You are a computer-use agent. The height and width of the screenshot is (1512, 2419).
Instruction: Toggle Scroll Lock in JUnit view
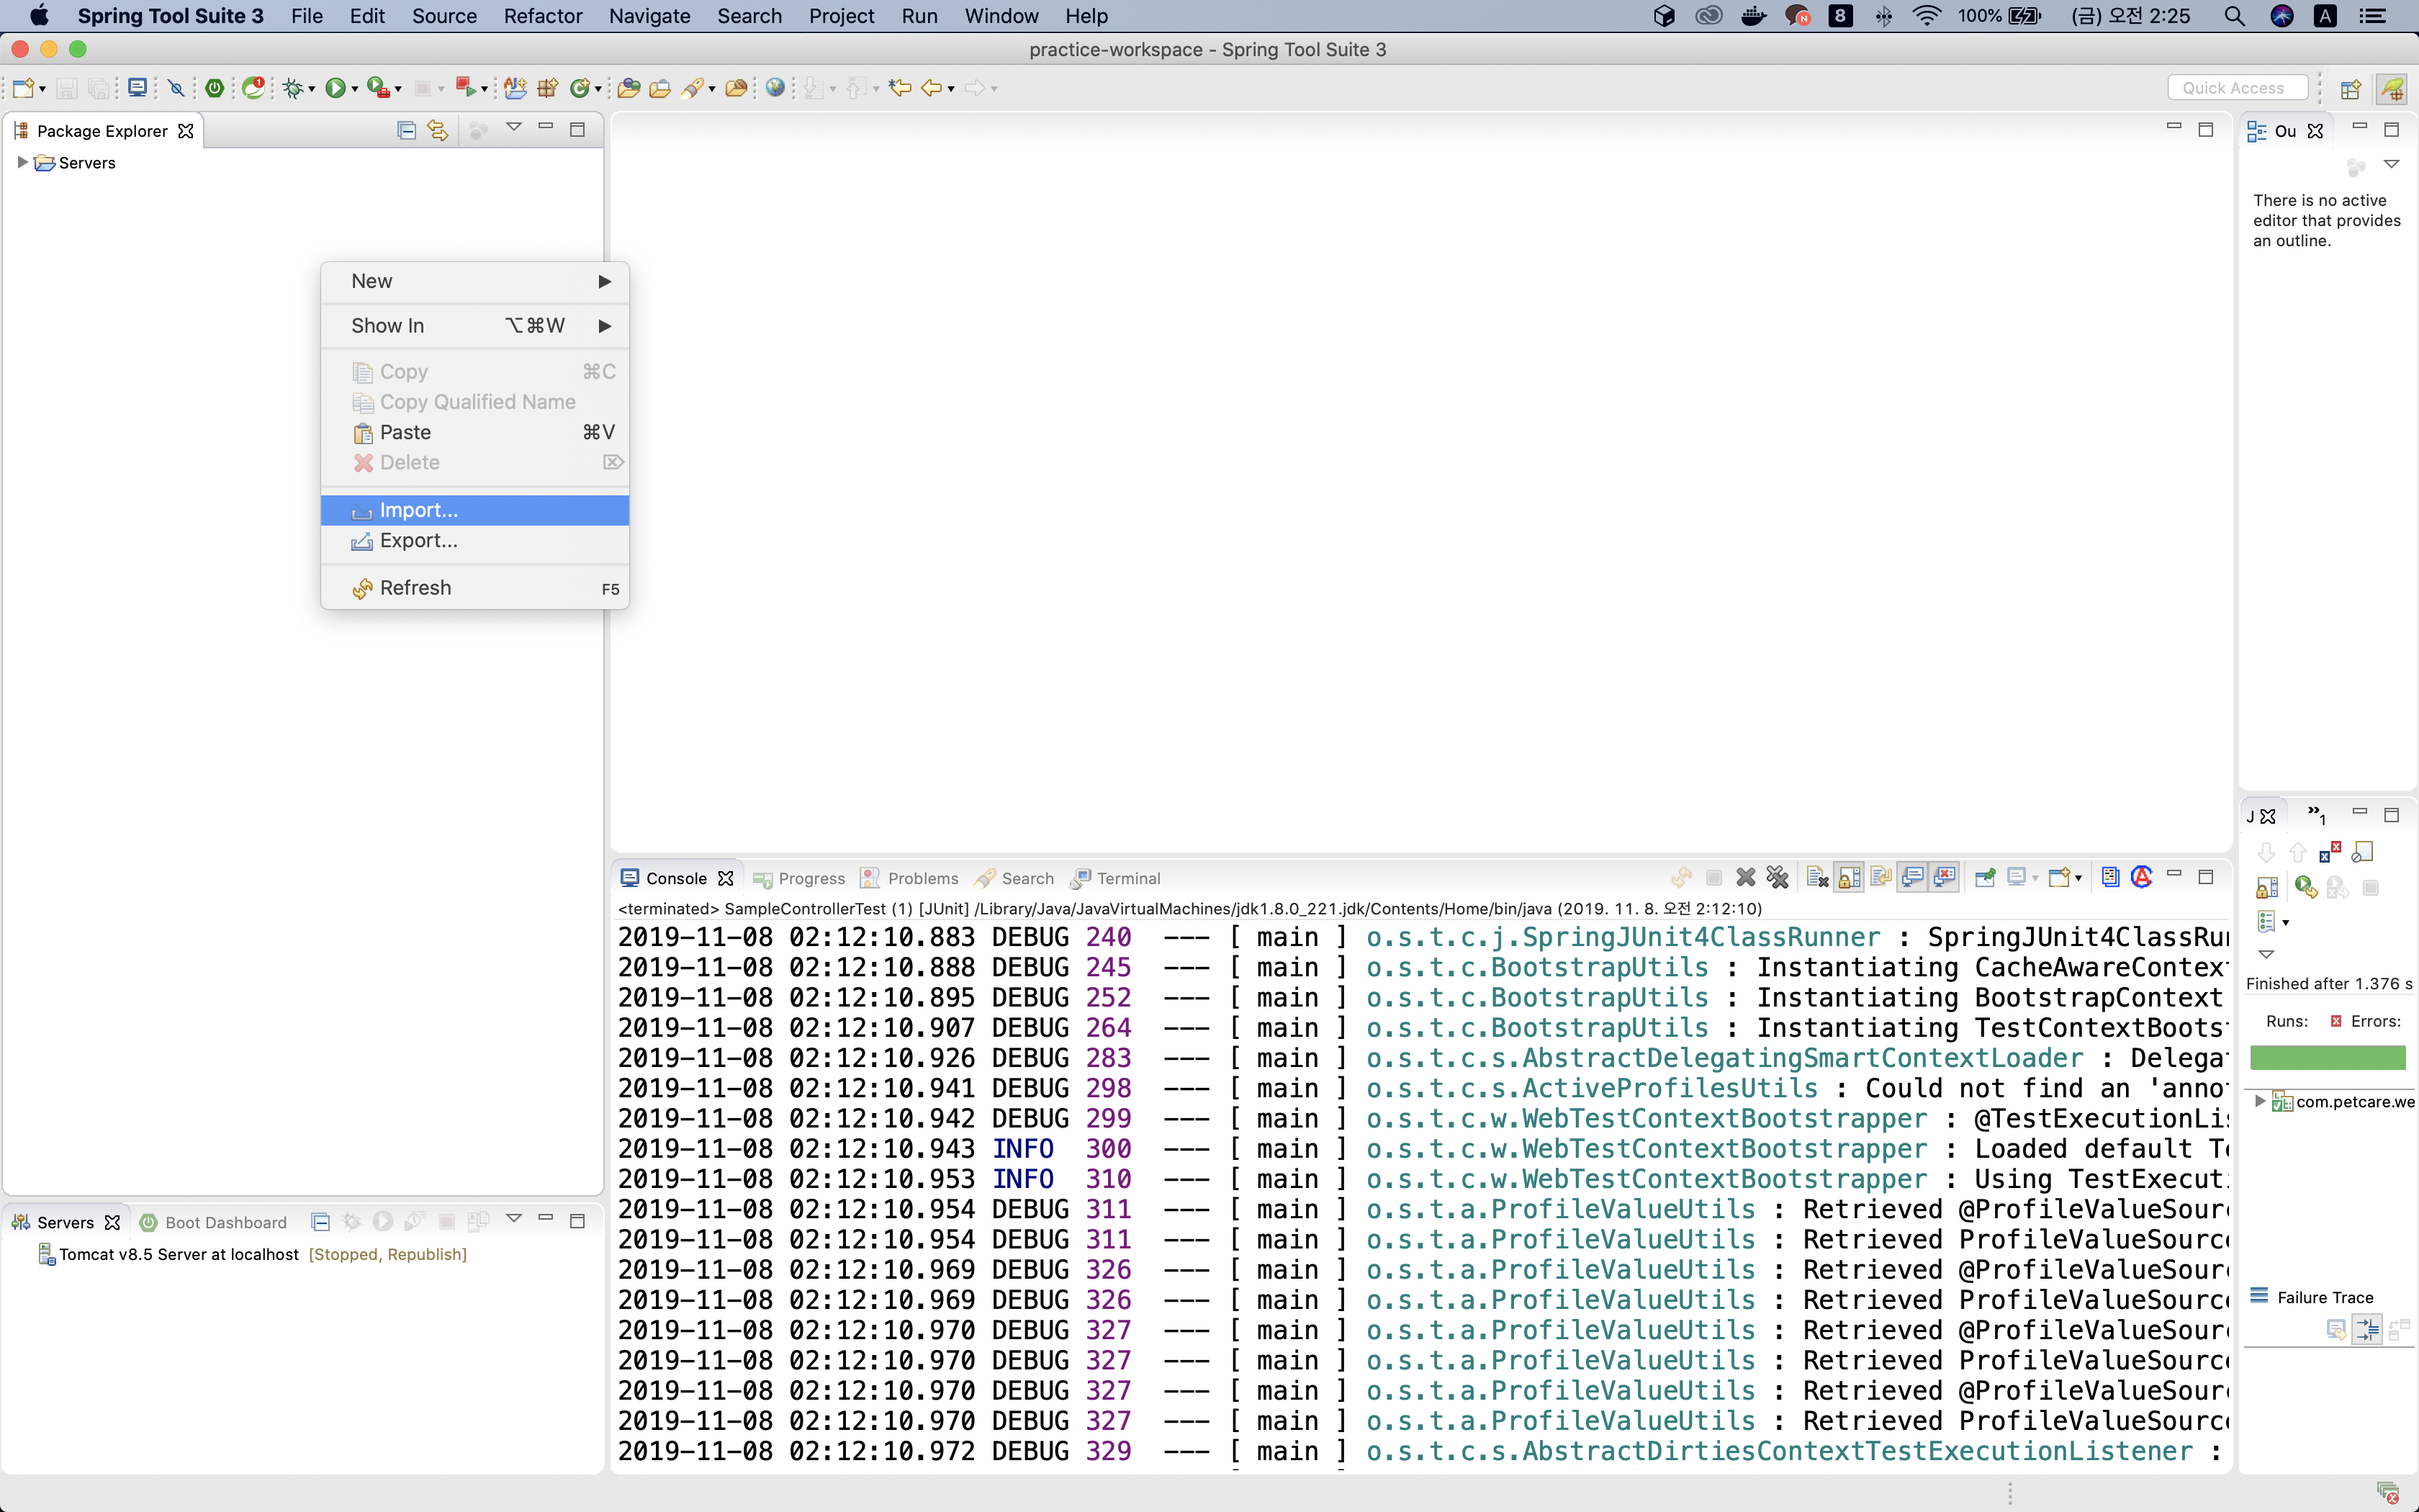[2266, 888]
